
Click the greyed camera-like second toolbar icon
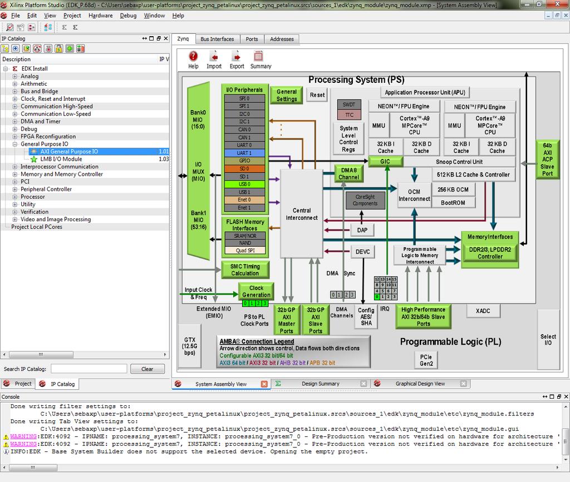click(21, 27)
